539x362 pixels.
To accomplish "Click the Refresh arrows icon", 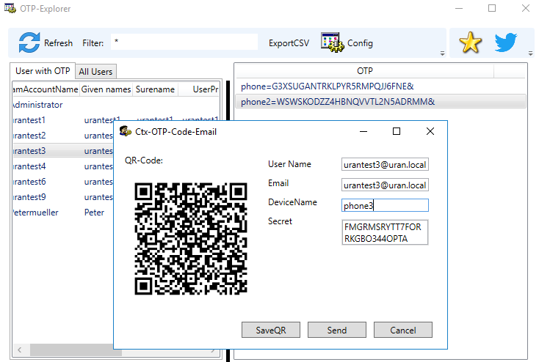I will (29, 43).
